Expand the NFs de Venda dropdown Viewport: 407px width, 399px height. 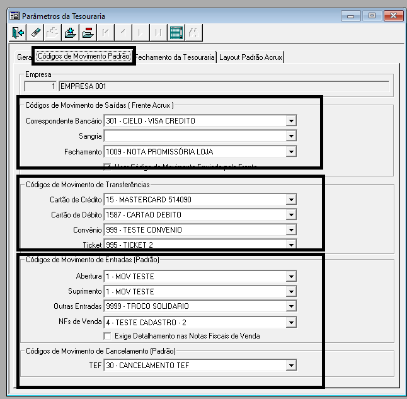[x=291, y=322]
